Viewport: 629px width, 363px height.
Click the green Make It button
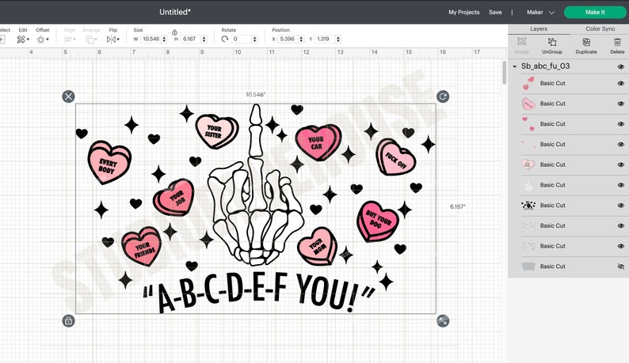[594, 12]
